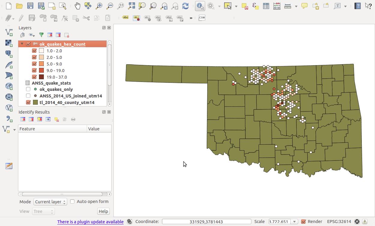The image size is (375, 226).
Task: Open the CSW MetaSearch plugin
Action: point(202,18)
